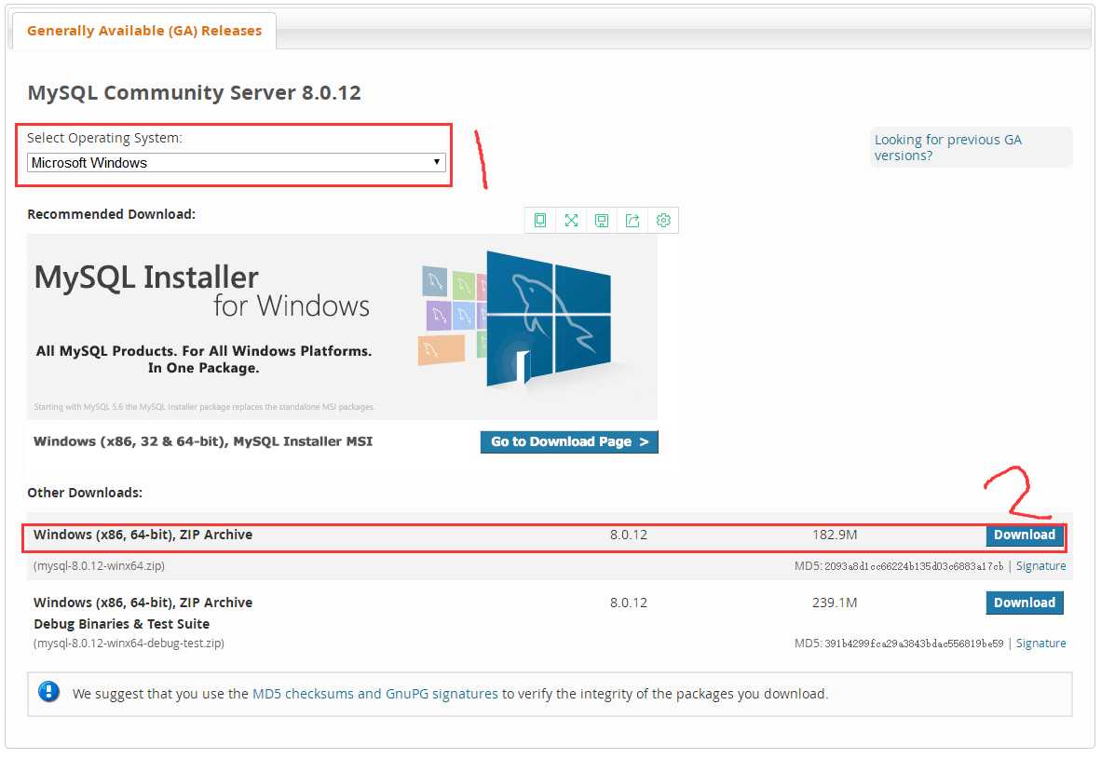The height and width of the screenshot is (759, 1101).
Task: Download the Debug Binaries & Test Suite ZIP
Action: (x=1025, y=603)
